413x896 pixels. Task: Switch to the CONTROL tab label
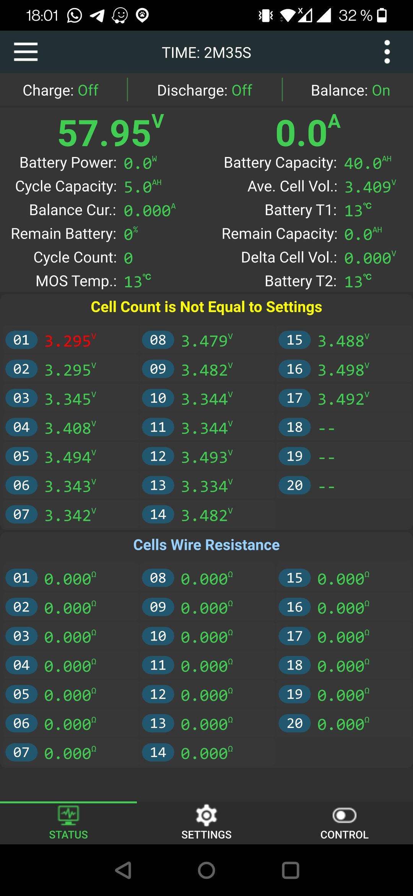click(x=344, y=835)
